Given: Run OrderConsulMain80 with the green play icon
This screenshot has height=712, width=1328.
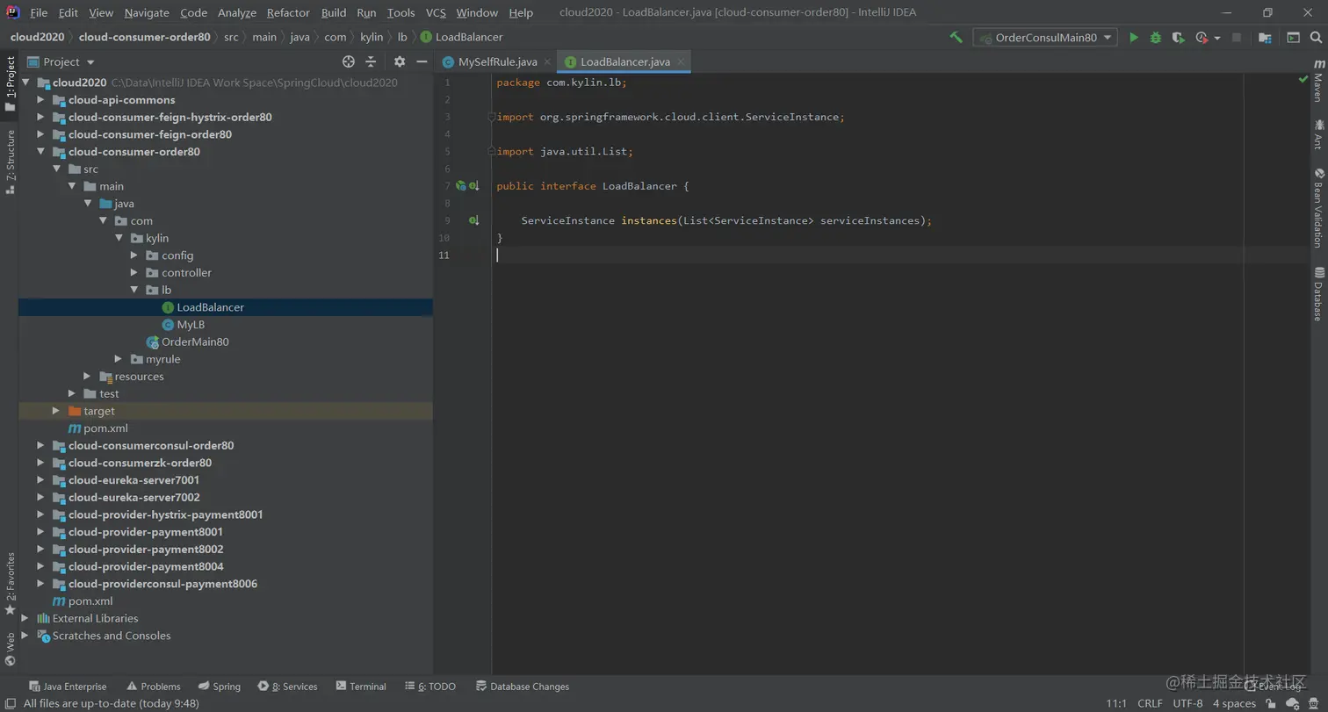Looking at the screenshot, I should pyautogui.click(x=1134, y=38).
